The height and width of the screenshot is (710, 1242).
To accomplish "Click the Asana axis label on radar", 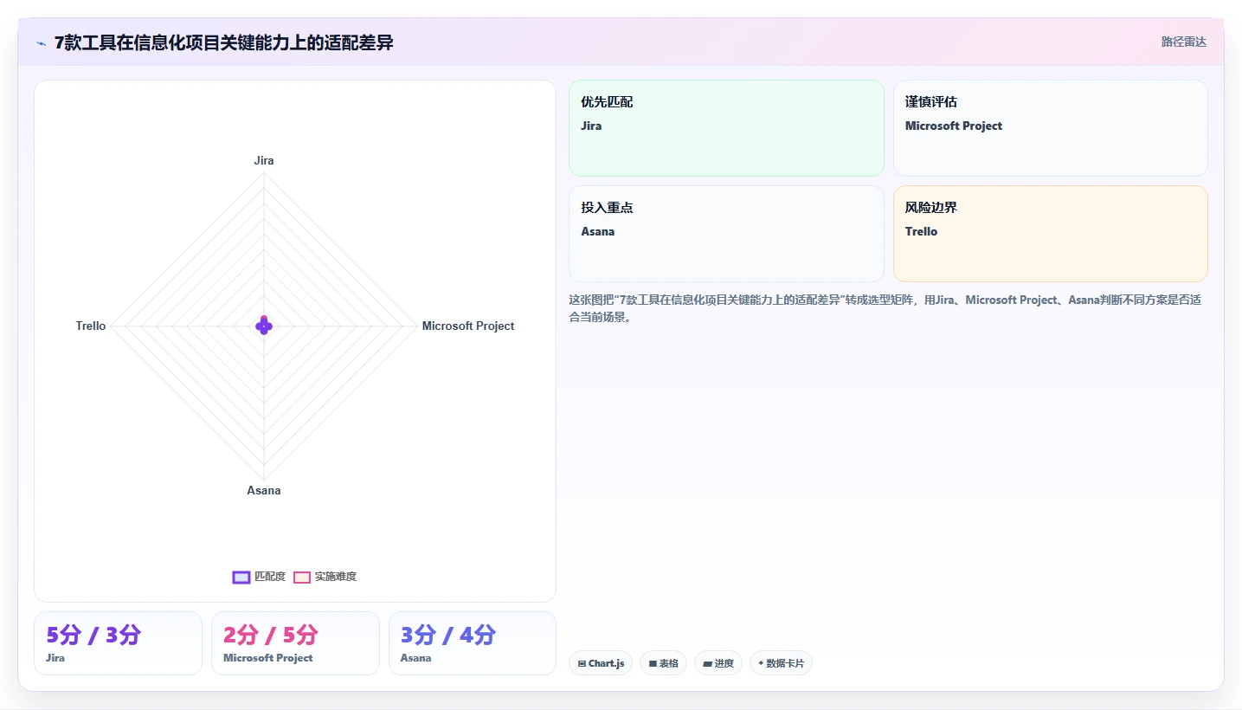I will click(x=264, y=491).
